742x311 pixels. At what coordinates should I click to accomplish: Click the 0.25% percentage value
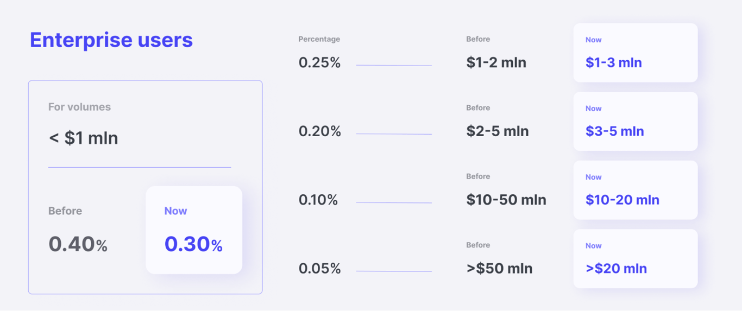click(x=319, y=62)
